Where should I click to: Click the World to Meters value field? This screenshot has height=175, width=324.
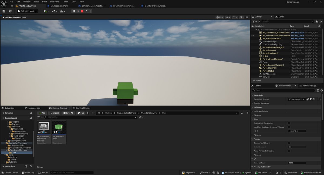tap(297, 163)
